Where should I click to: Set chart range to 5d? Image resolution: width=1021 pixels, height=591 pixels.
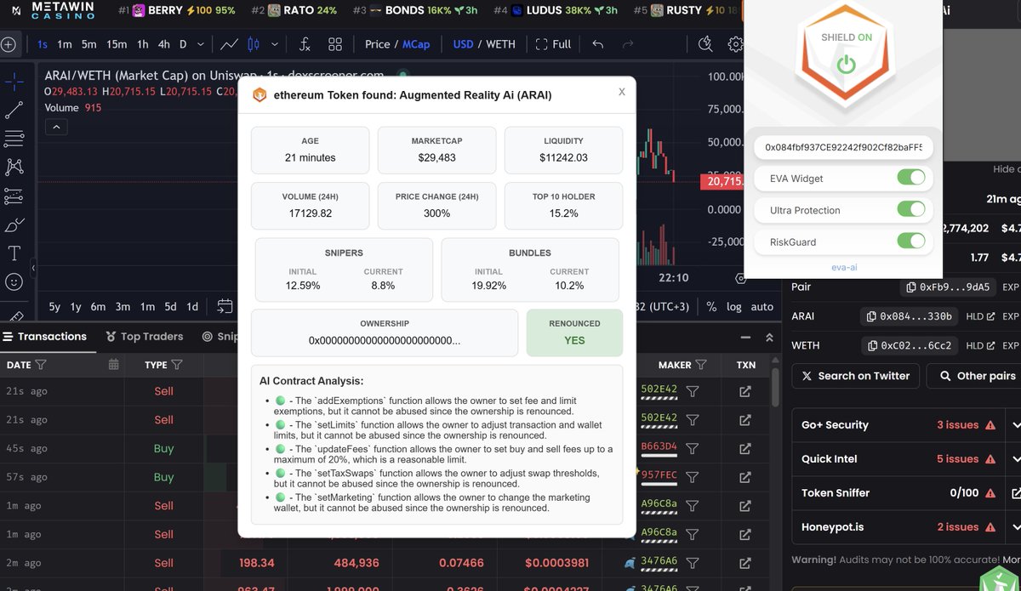click(169, 306)
